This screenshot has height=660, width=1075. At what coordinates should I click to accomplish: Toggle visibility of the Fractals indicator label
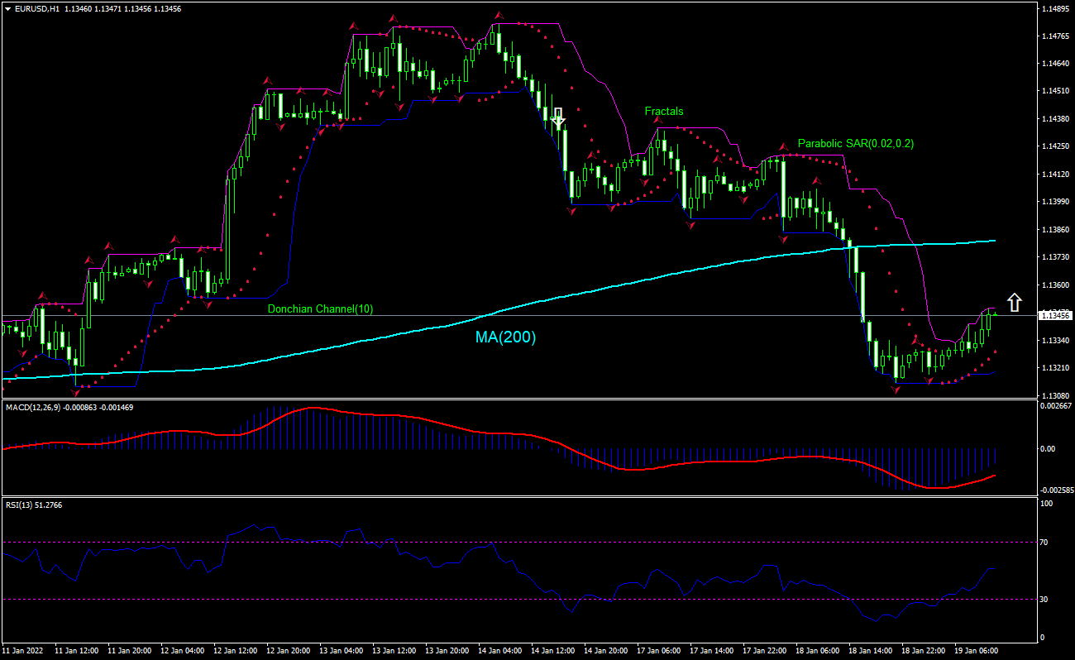(x=664, y=111)
